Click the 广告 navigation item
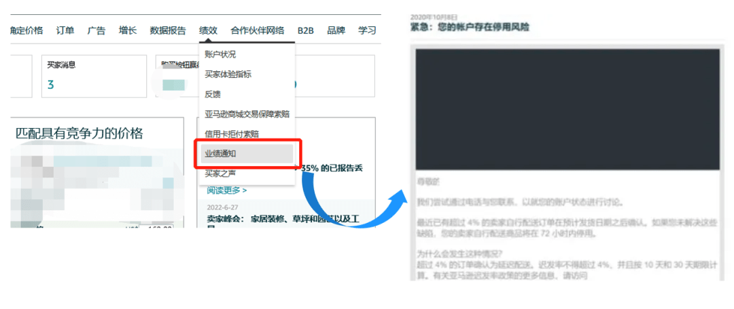734x309 pixels. pyautogui.click(x=97, y=30)
